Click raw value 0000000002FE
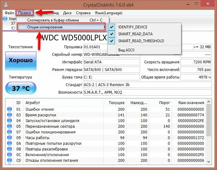Viewport: 217px width, 170px height. point(191,121)
